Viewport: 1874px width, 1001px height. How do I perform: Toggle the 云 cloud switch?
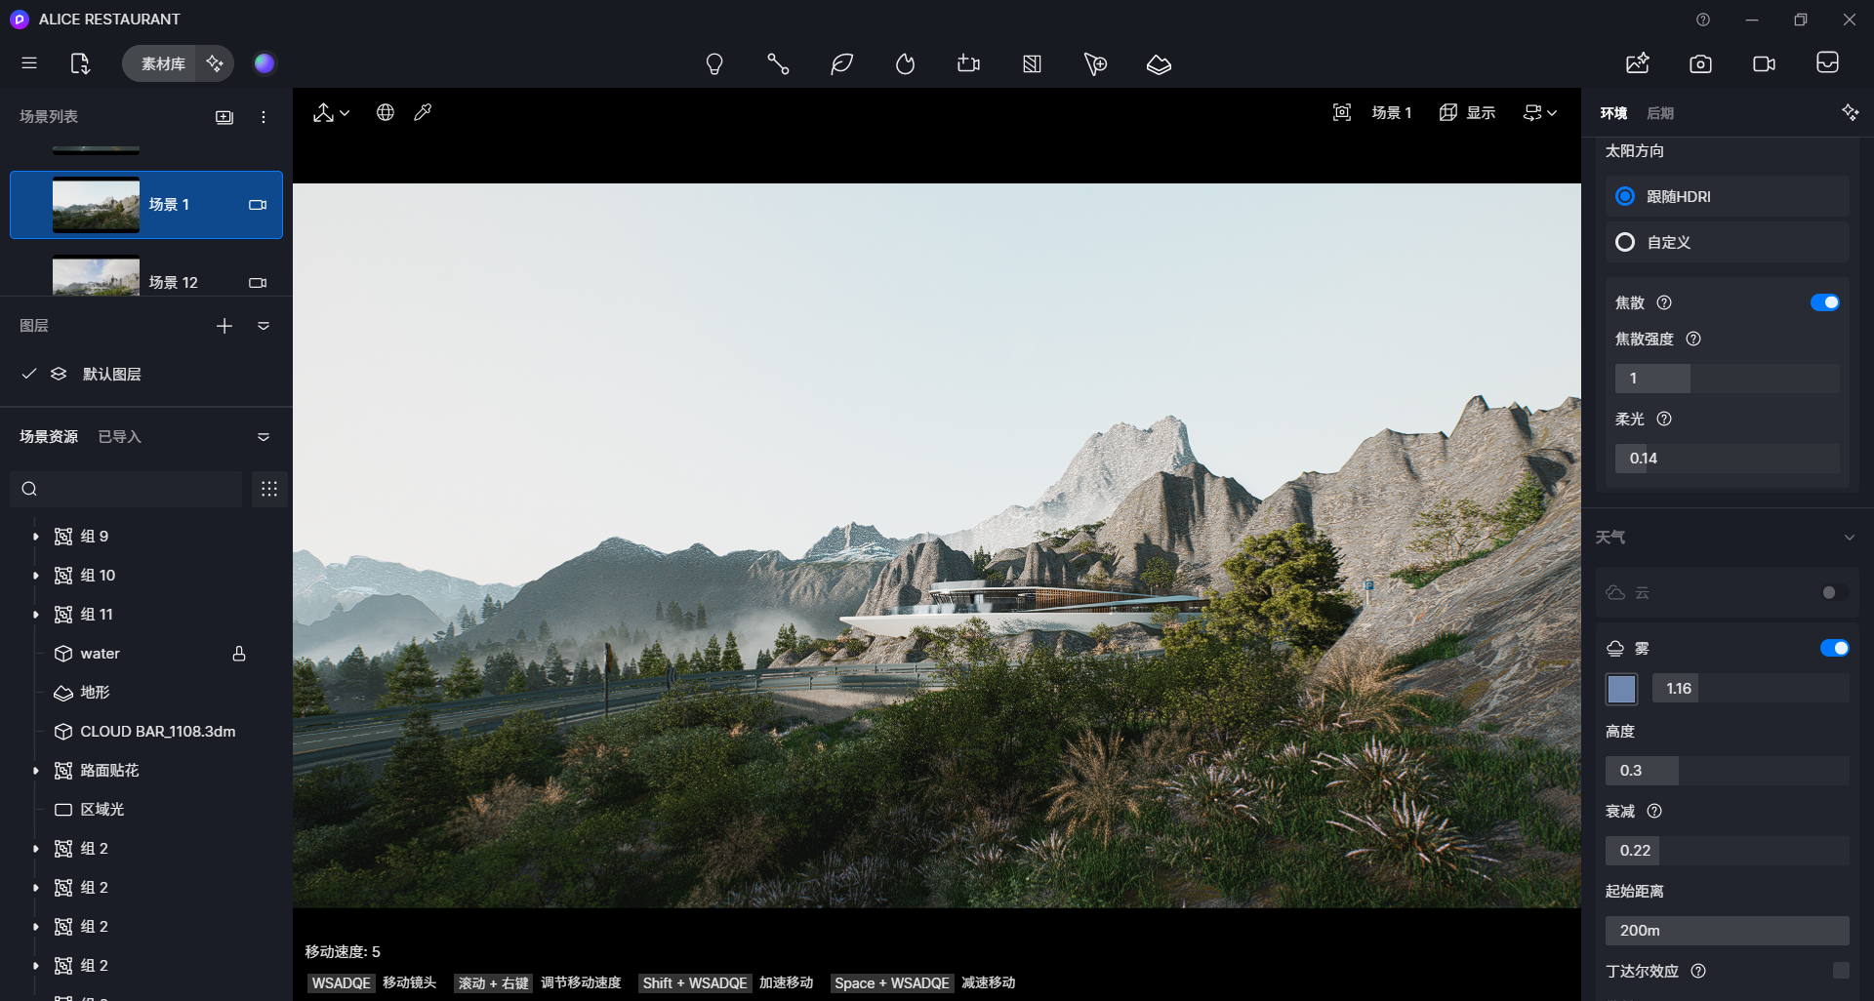[1835, 592]
